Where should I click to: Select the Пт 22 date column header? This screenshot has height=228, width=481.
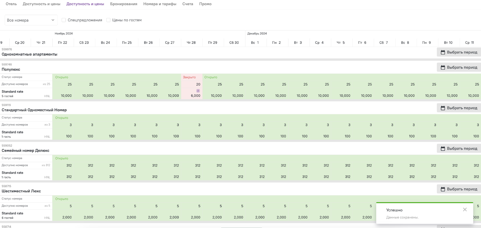coord(63,43)
